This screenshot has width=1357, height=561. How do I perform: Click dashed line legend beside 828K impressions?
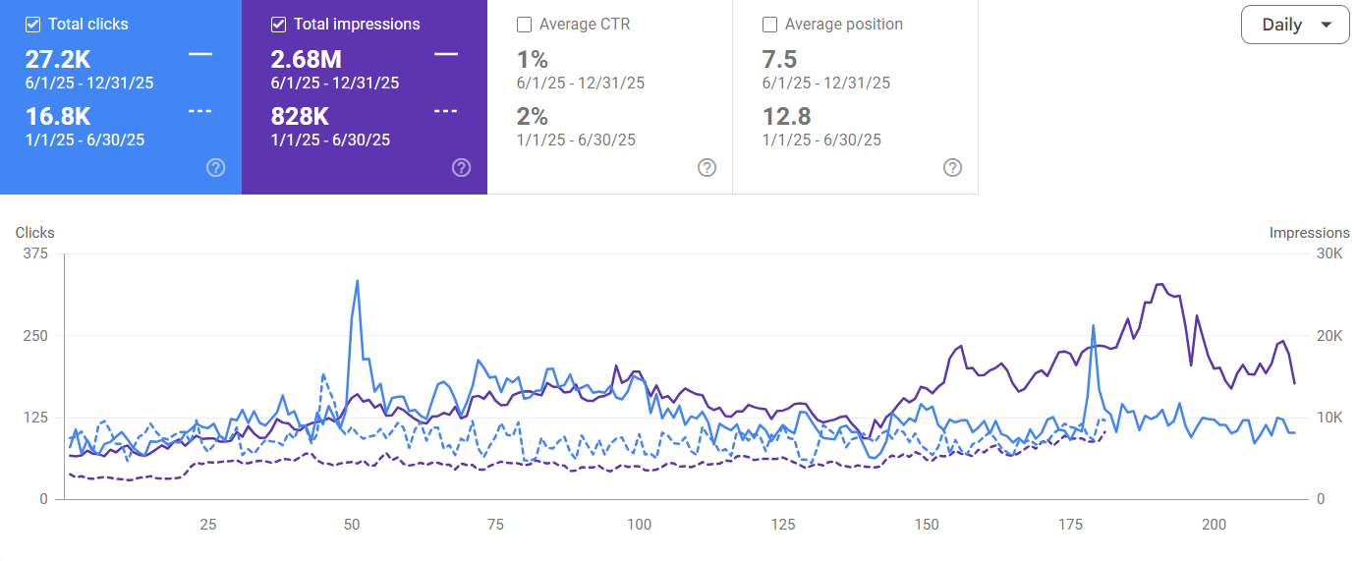click(x=445, y=111)
